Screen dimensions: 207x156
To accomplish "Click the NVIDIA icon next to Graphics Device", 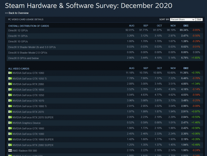I will pos(10,123).
